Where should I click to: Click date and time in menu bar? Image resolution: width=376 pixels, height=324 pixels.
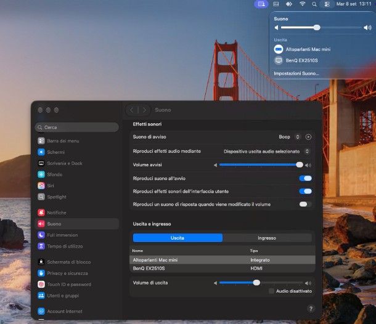point(353,4)
